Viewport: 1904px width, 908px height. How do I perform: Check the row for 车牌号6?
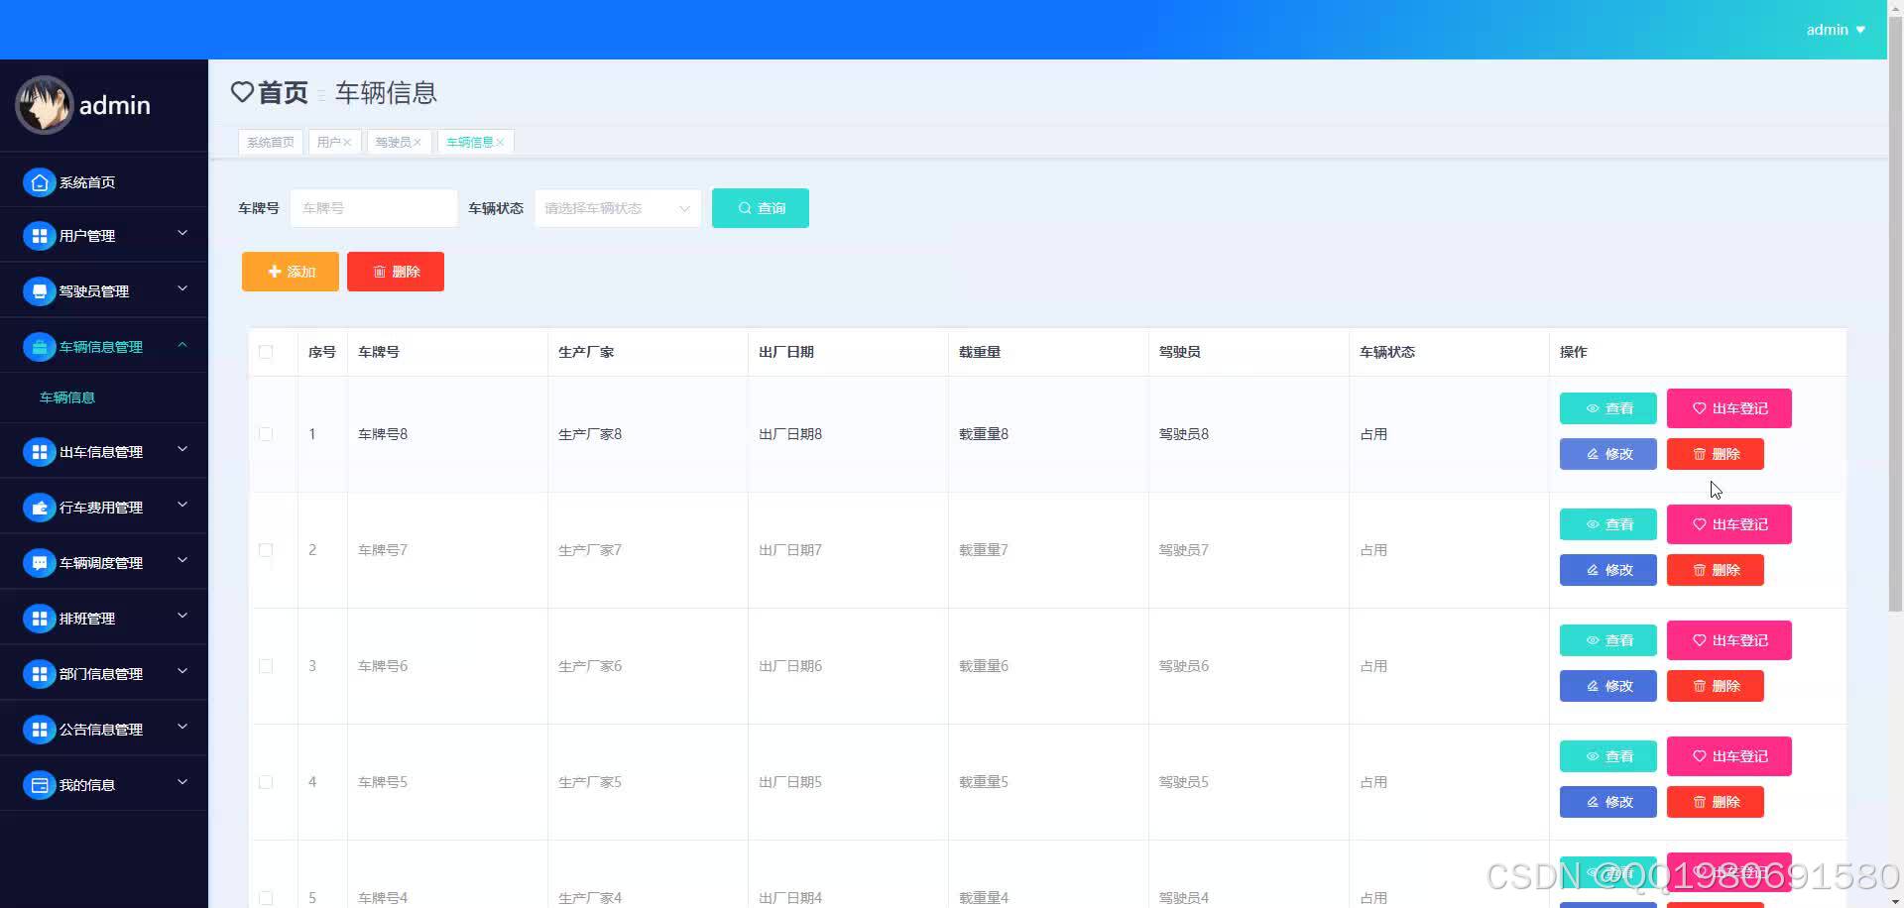pos(266,666)
